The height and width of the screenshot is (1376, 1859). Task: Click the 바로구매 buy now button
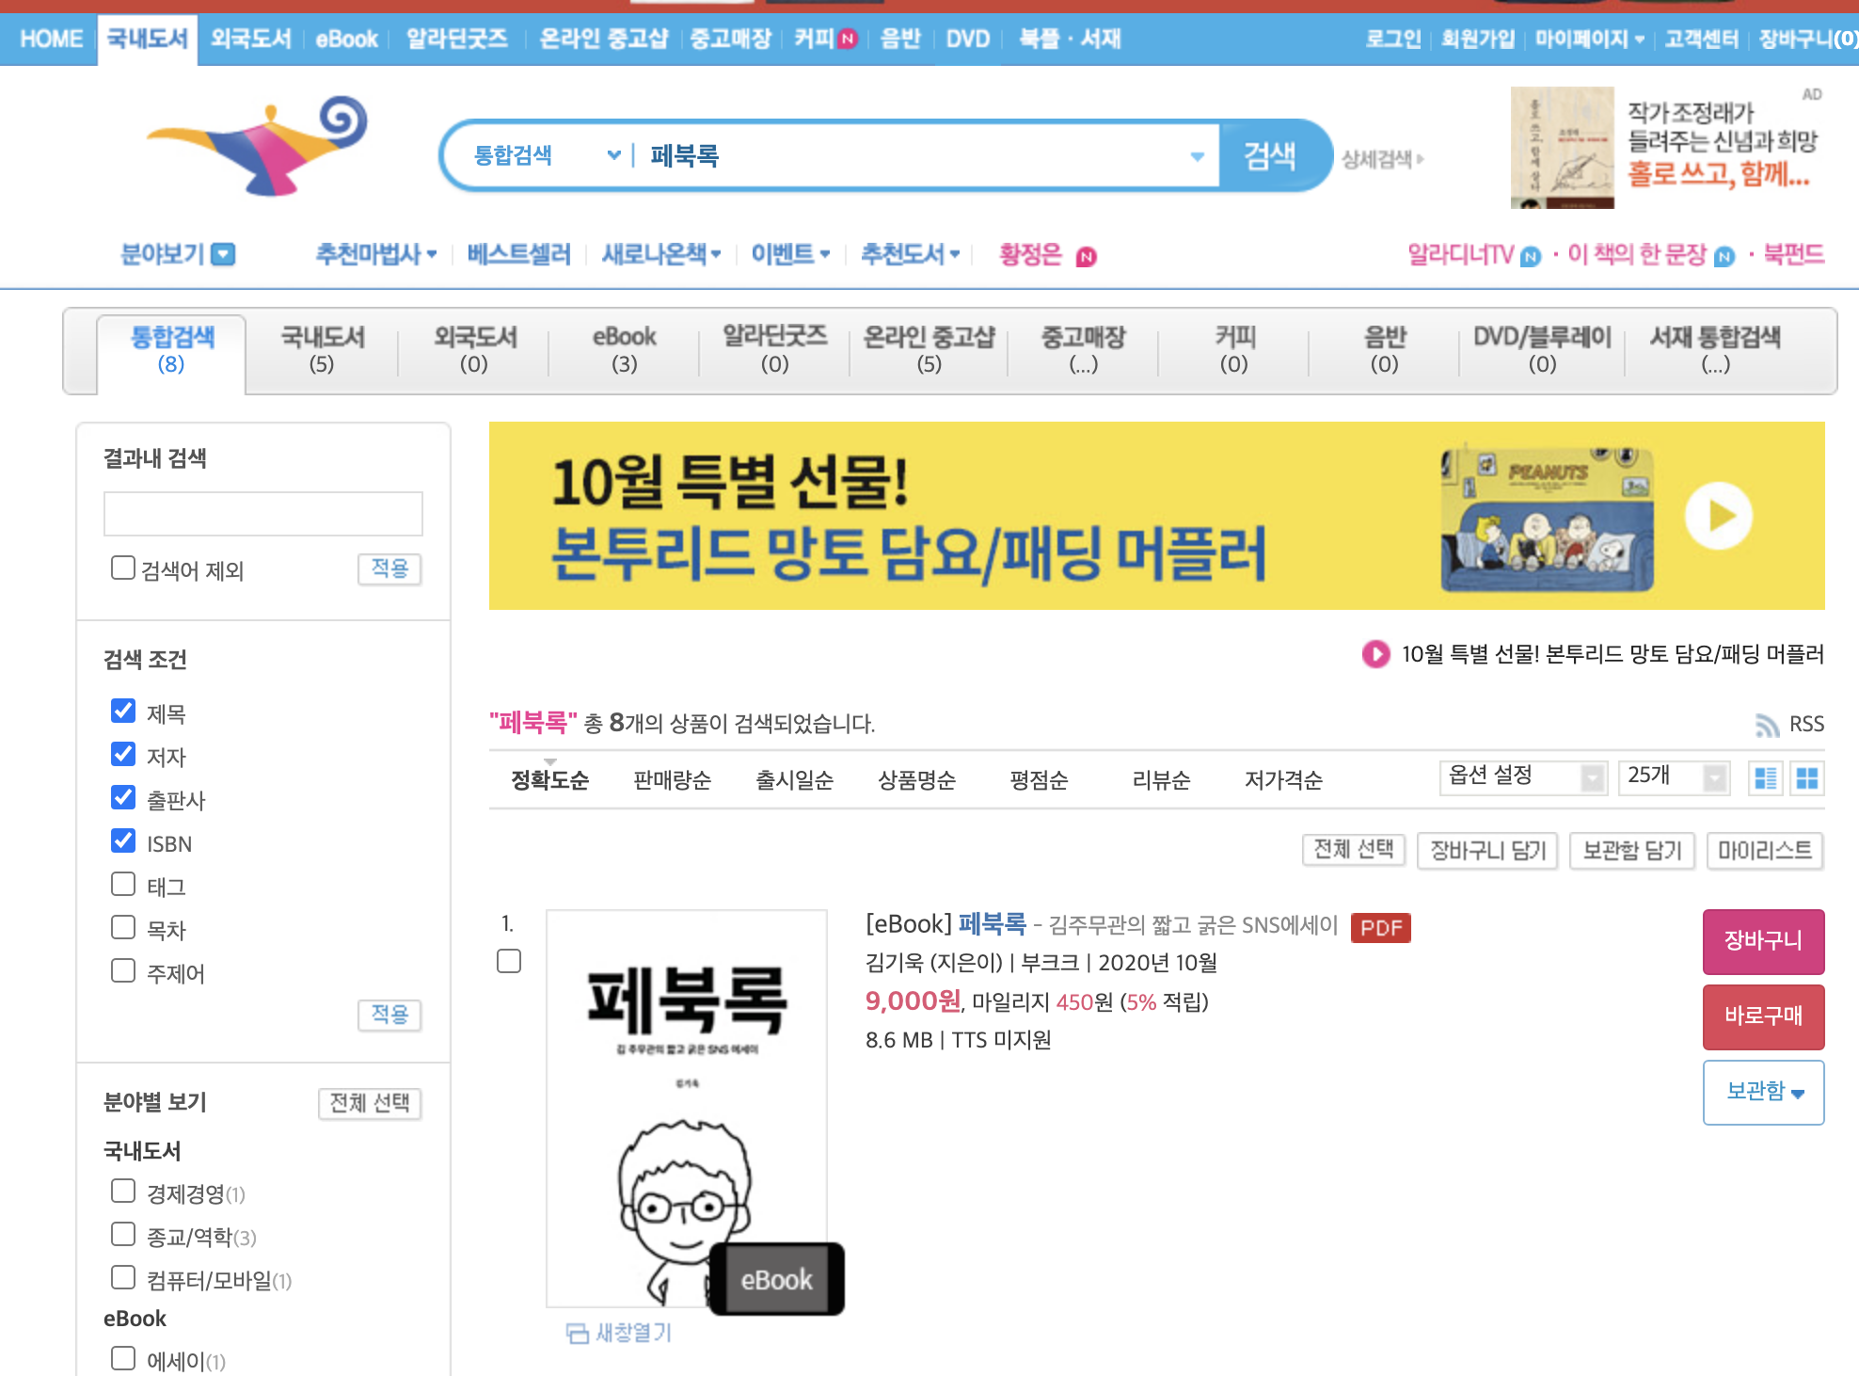click(1763, 1016)
